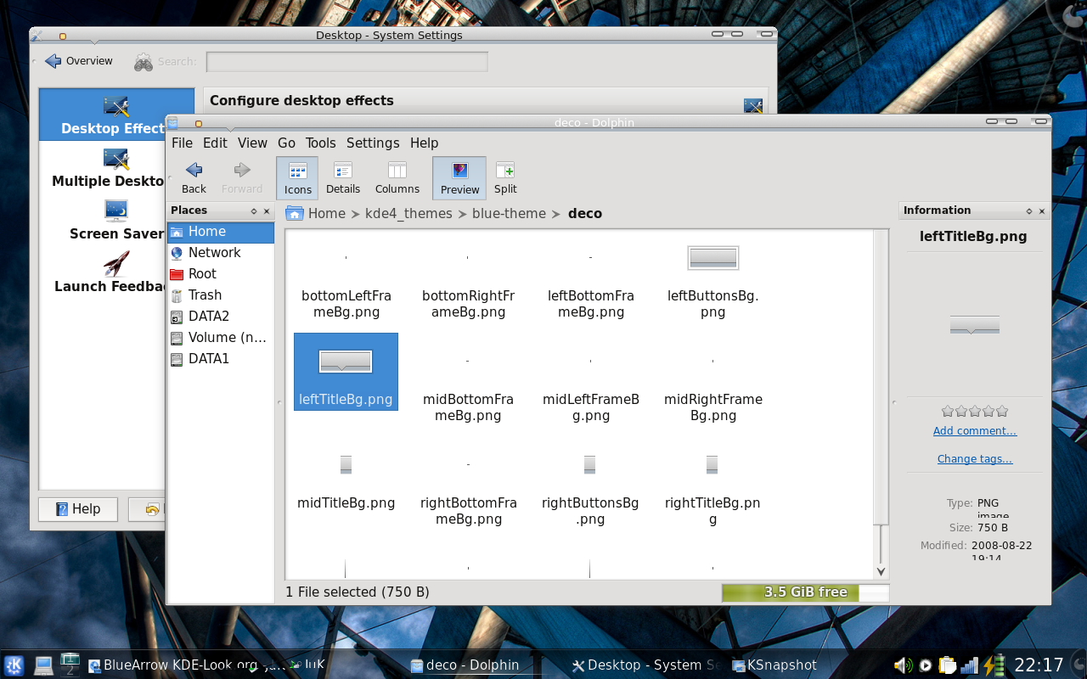Split the Dolphin view
The image size is (1087, 679).
[505, 178]
